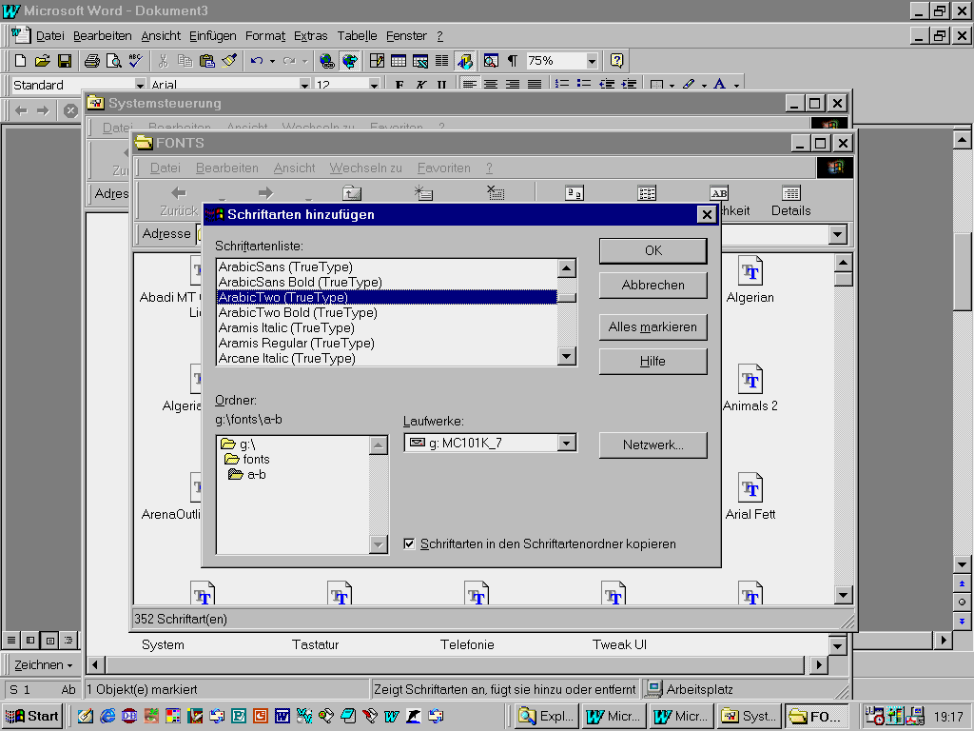Save the Word document
The height and width of the screenshot is (731, 974).
[x=64, y=61]
